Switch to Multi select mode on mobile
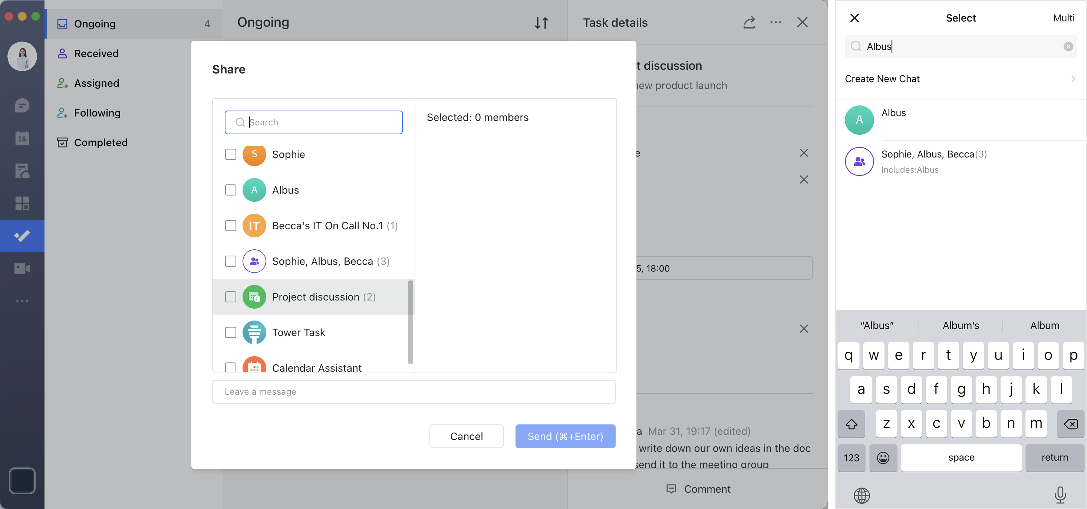Screen dimensions: 1087x509 coord(1063,18)
